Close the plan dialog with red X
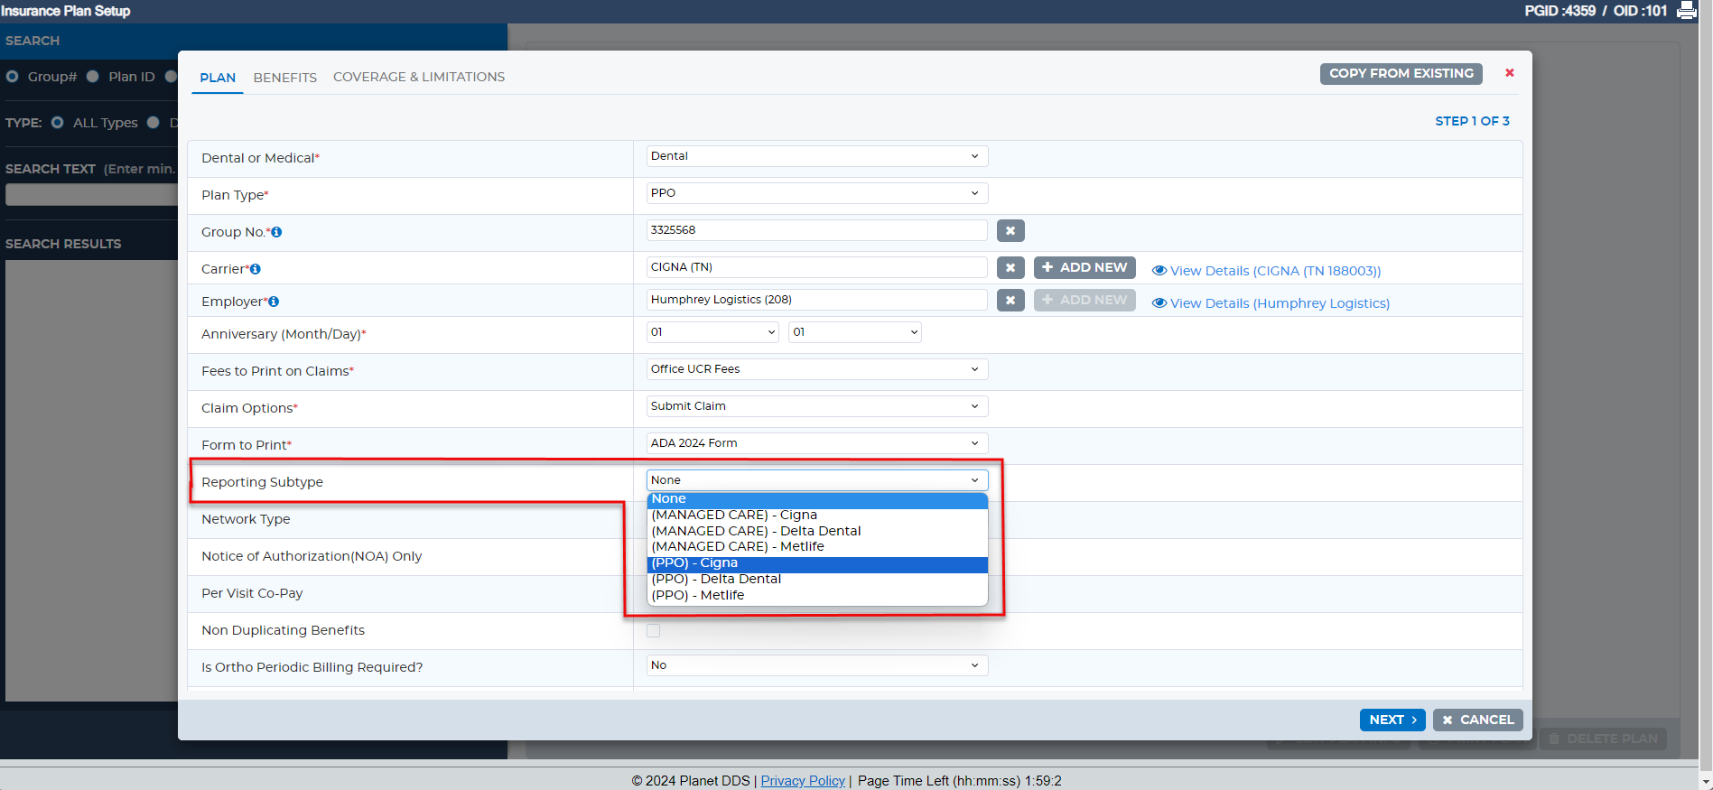Viewport: 1713px width, 790px height. (1510, 72)
